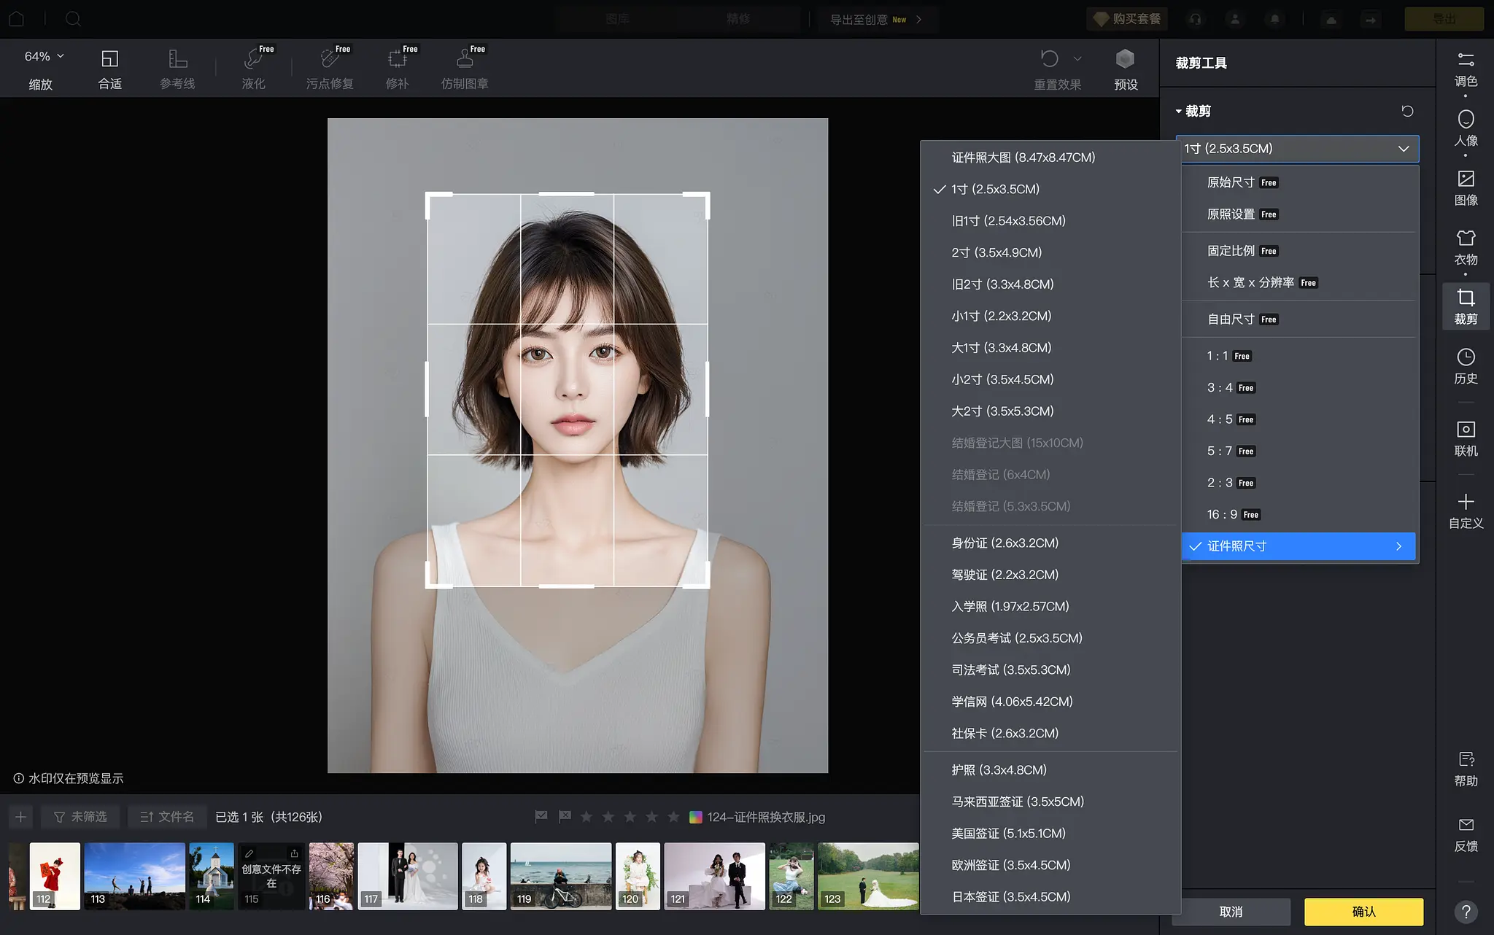Choose the 3 : 4 ratio menu item
The image size is (1494, 935).
click(x=1220, y=387)
